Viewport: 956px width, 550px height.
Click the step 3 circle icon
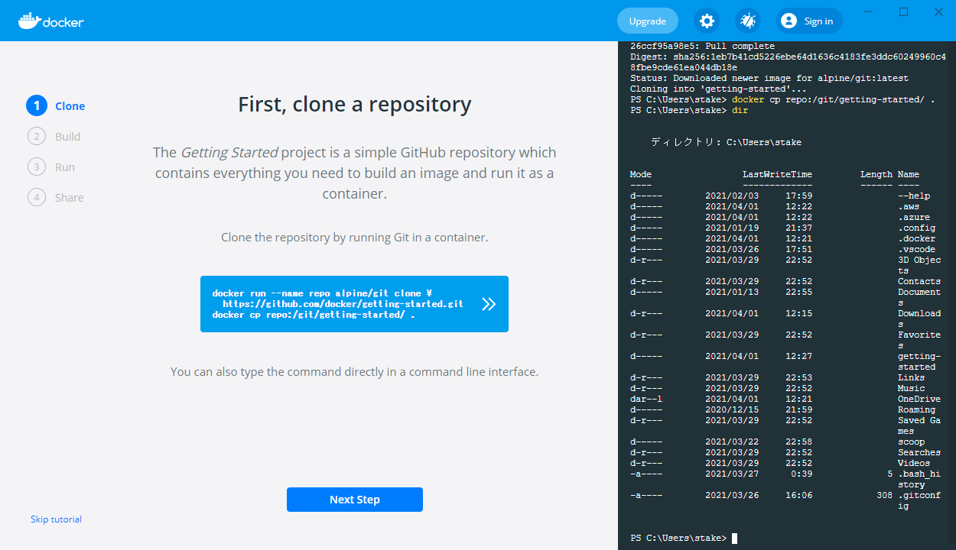[37, 167]
